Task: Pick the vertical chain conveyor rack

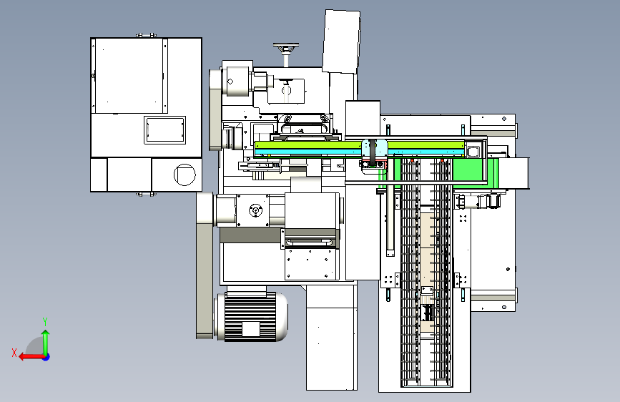Action: coord(426,273)
